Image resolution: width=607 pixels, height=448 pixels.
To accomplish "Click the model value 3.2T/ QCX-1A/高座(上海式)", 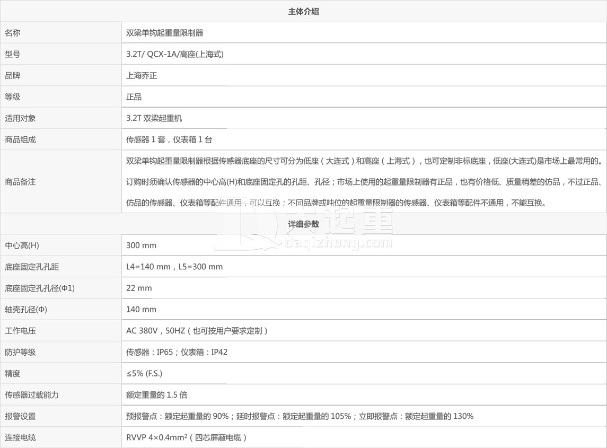I will pos(175,54).
